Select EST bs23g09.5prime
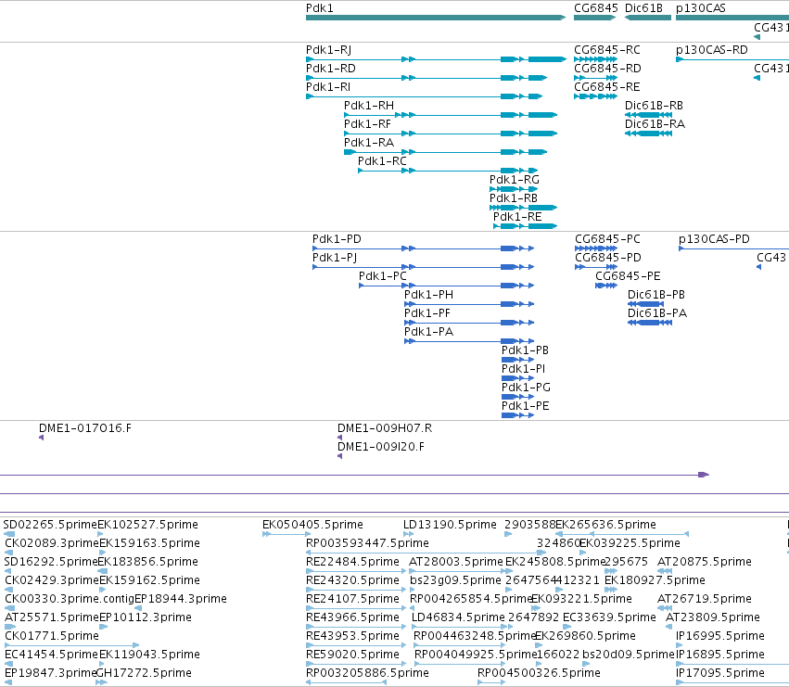The width and height of the screenshot is (789, 687). pyautogui.click(x=455, y=580)
